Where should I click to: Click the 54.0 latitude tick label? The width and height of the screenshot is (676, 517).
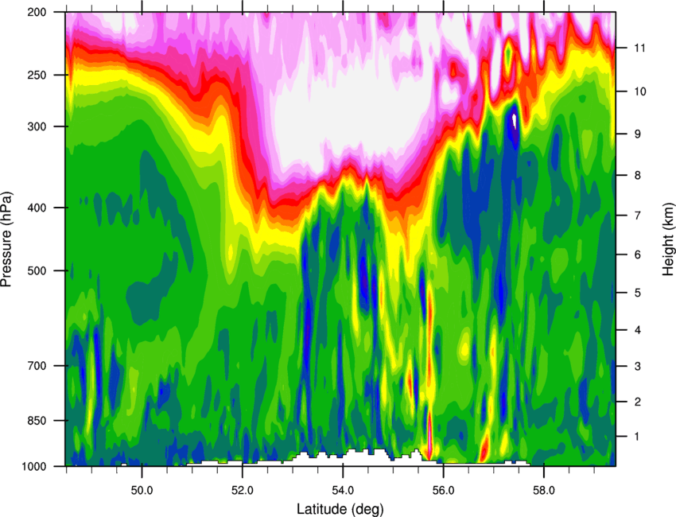[343, 490]
